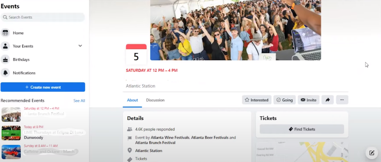
Task: Open the three-dots more options button
Action: (342, 100)
